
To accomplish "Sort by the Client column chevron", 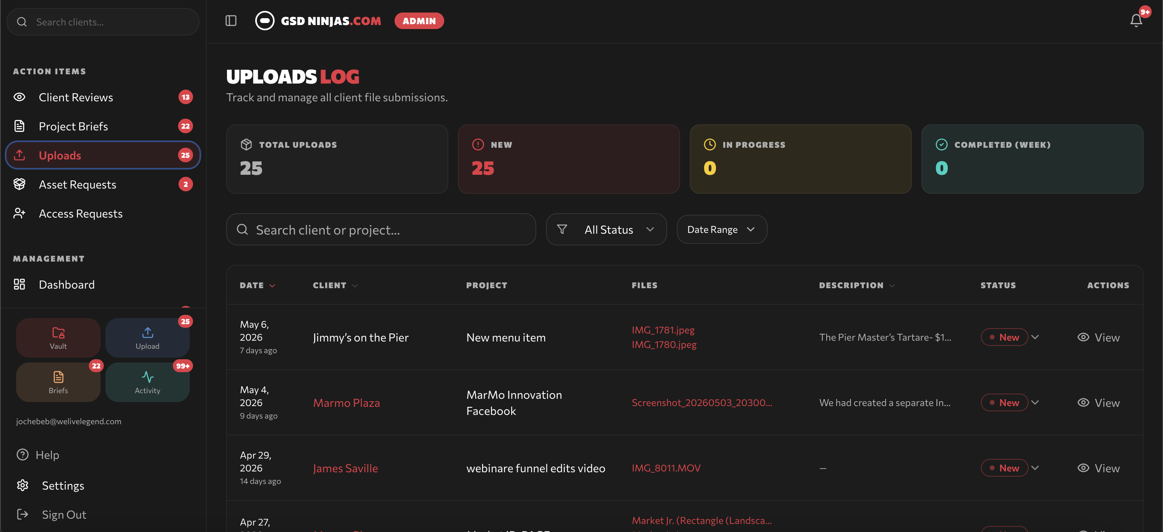I will [x=355, y=286].
